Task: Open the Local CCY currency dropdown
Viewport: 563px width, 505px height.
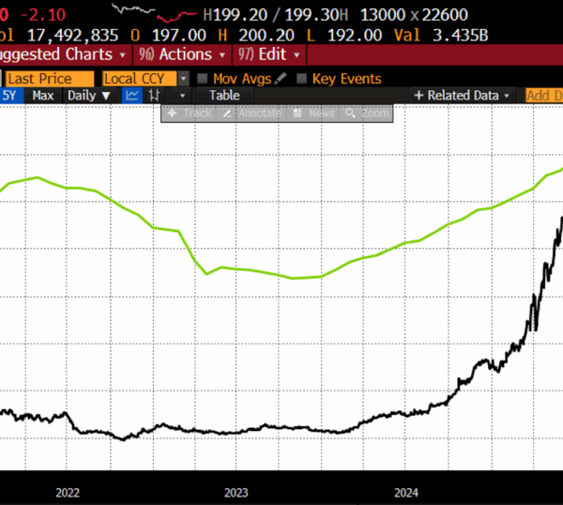Action: [183, 79]
